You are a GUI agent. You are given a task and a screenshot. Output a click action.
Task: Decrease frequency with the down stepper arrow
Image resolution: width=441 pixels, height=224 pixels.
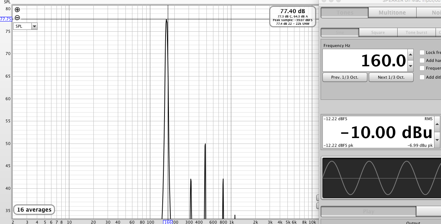(x=410, y=66)
